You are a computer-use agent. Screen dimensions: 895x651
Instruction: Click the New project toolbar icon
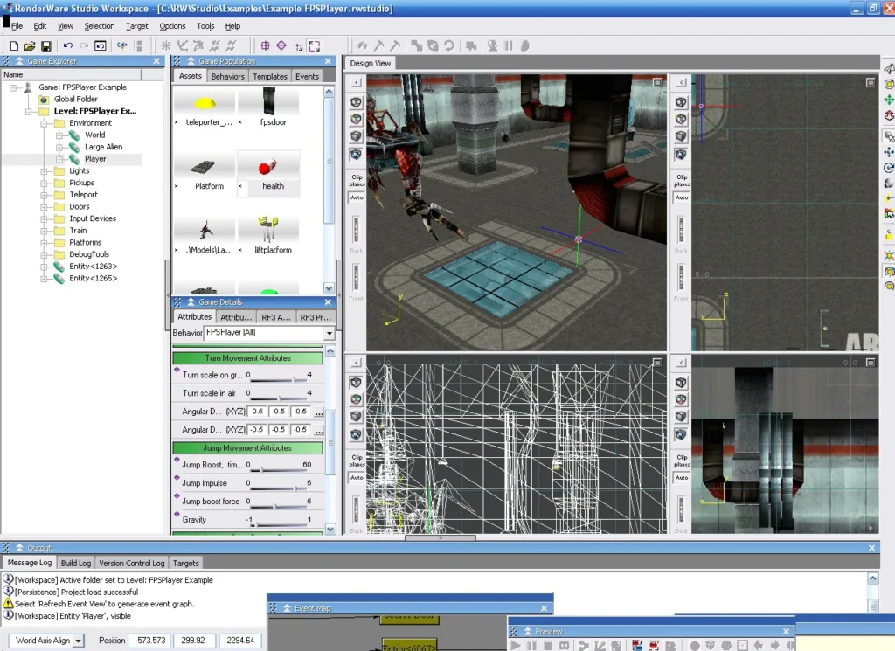[x=14, y=45]
